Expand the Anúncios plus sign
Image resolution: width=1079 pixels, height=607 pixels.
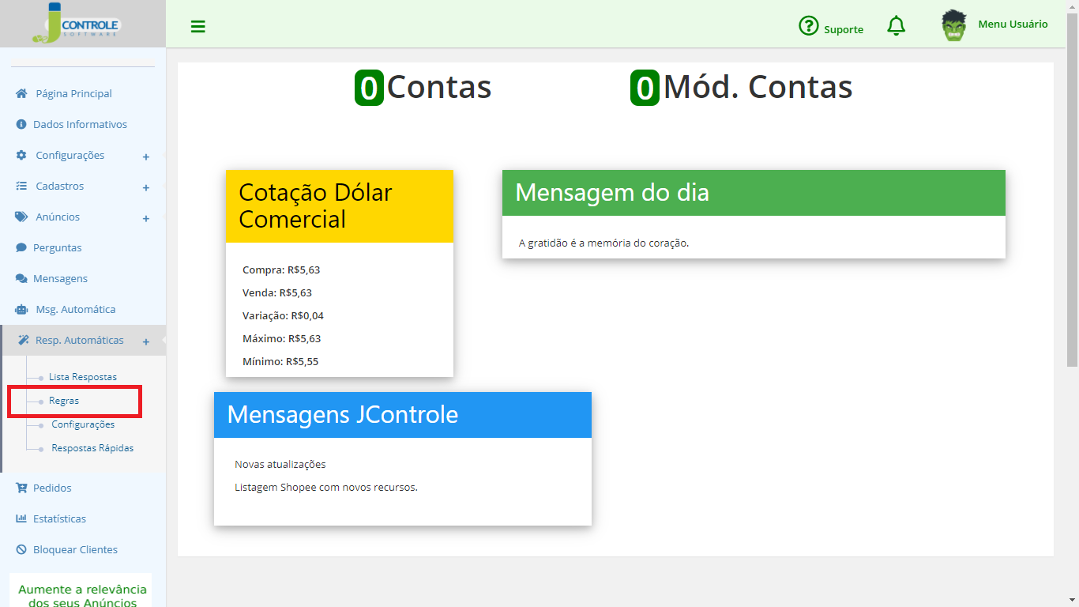[x=146, y=219]
